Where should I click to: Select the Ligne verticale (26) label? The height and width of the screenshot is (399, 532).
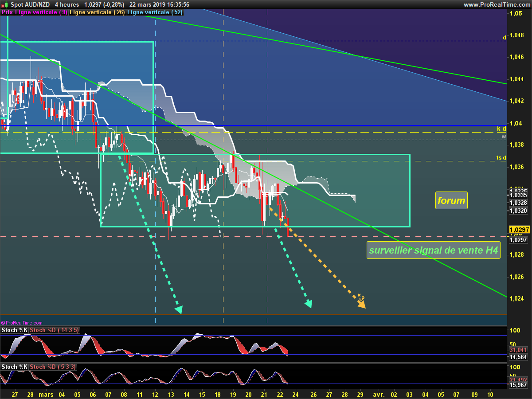pos(98,12)
